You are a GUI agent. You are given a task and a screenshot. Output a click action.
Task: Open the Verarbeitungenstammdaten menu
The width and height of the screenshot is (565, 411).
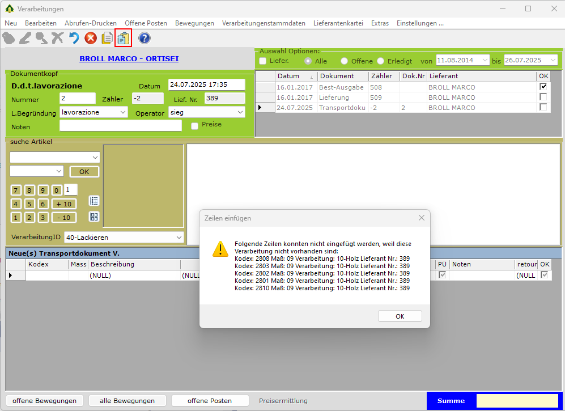264,23
